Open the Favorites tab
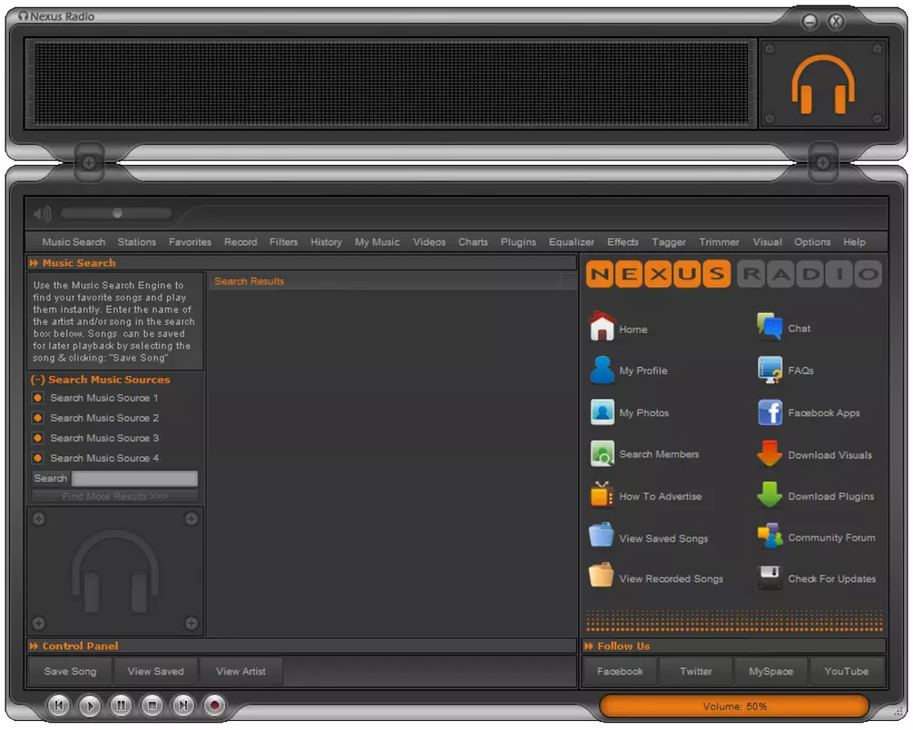The image size is (913, 730). [190, 242]
